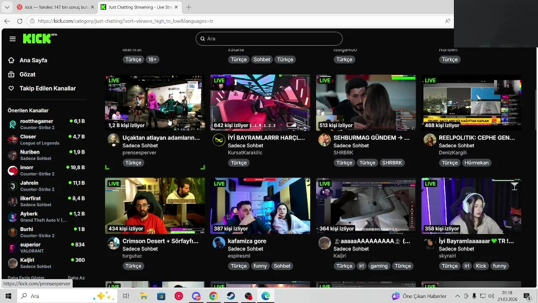Image resolution: width=538 pixels, height=303 pixels.
Task: Open stream title İYİ BAYRAMLARRR HARÇL
Action: click(266, 138)
